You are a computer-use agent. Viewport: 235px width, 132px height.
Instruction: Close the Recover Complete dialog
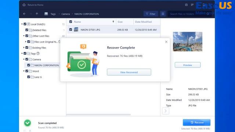pos(166,42)
